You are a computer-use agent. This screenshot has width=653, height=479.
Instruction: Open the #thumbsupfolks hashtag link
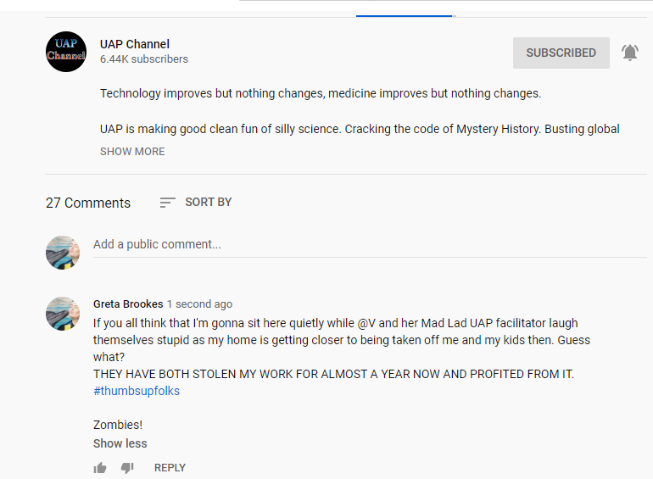(137, 391)
